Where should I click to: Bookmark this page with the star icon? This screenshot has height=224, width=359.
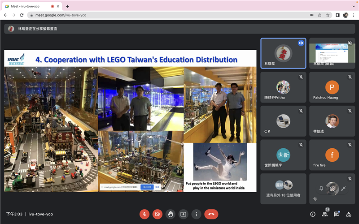[x=328, y=15]
